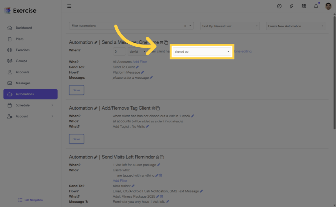Open the notifications bell
Viewport: 336px width, 207px height.
[316, 6]
